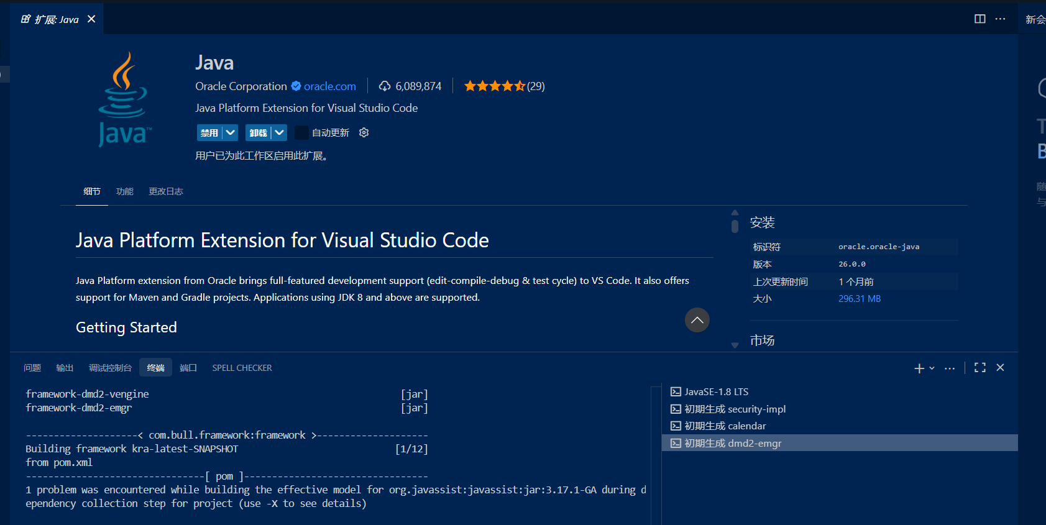Maximize the panel size with the fullscreen icon
The image size is (1046, 525).
pos(980,368)
